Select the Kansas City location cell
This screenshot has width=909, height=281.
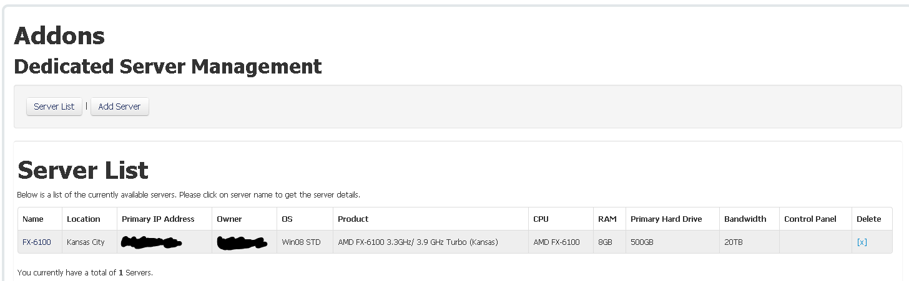[x=86, y=242]
